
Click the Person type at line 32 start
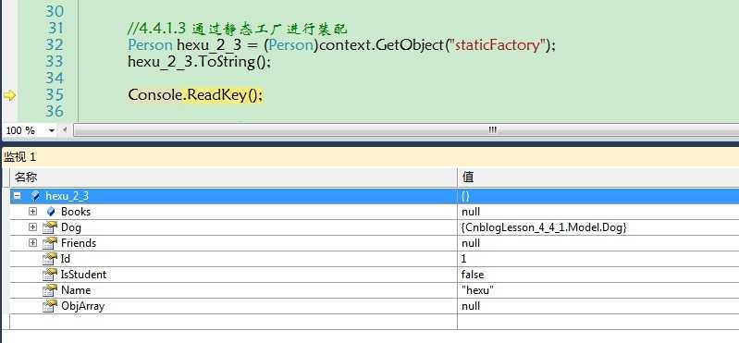pyautogui.click(x=150, y=45)
